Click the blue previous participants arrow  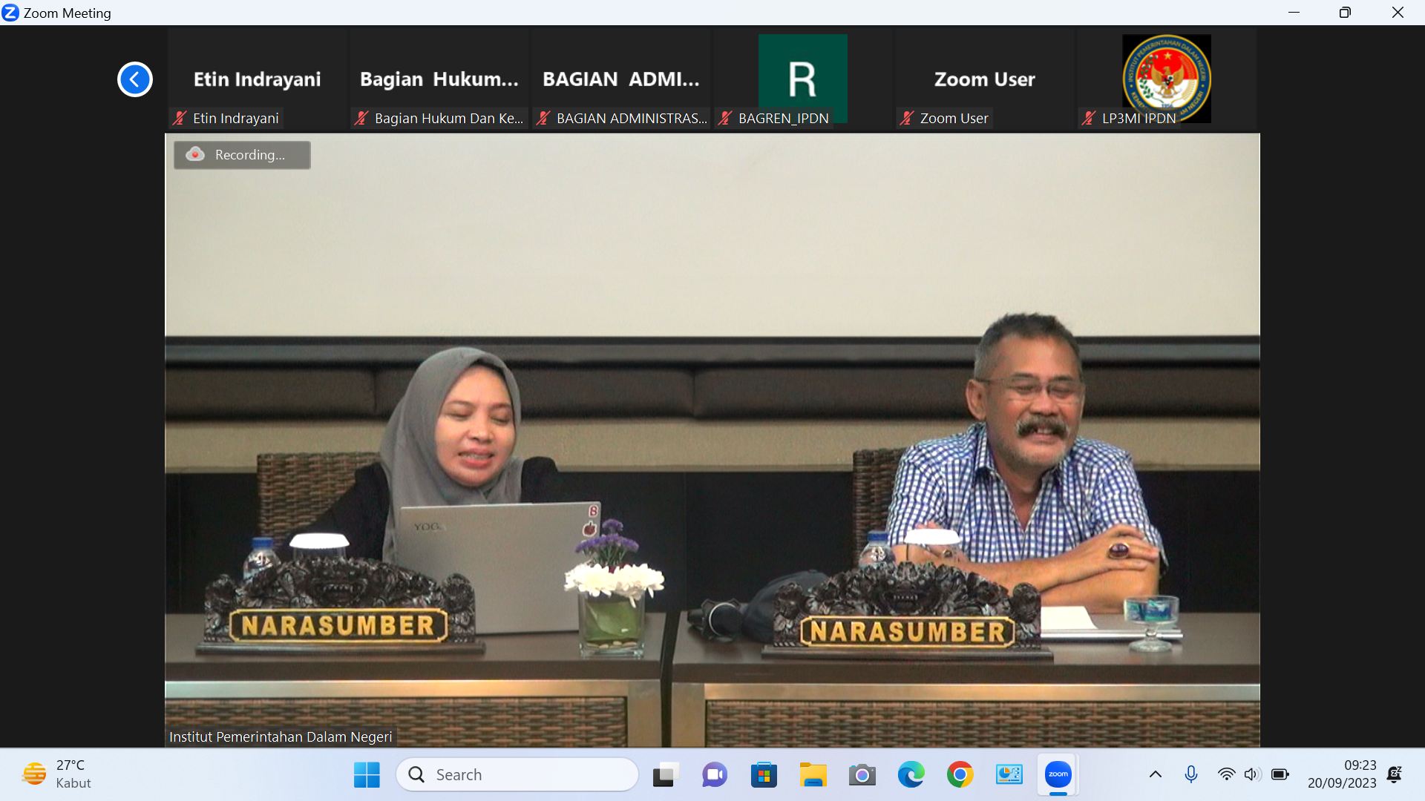click(x=135, y=79)
